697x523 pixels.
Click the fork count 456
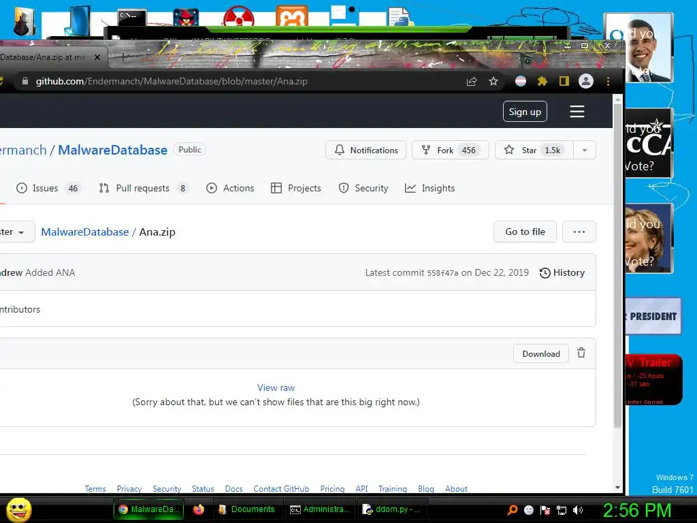468,150
